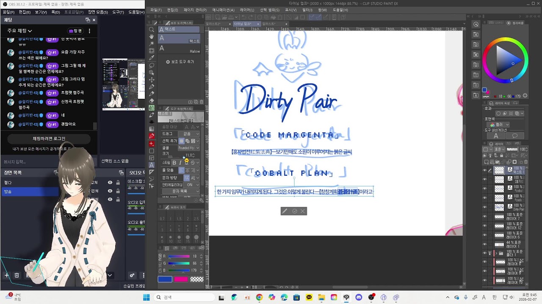Set horizontal text direction

pyautogui.click(x=186, y=178)
